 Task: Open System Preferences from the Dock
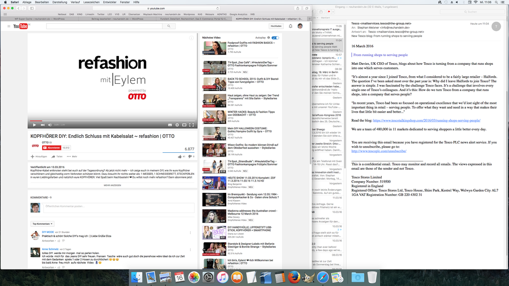click(208, 277)
